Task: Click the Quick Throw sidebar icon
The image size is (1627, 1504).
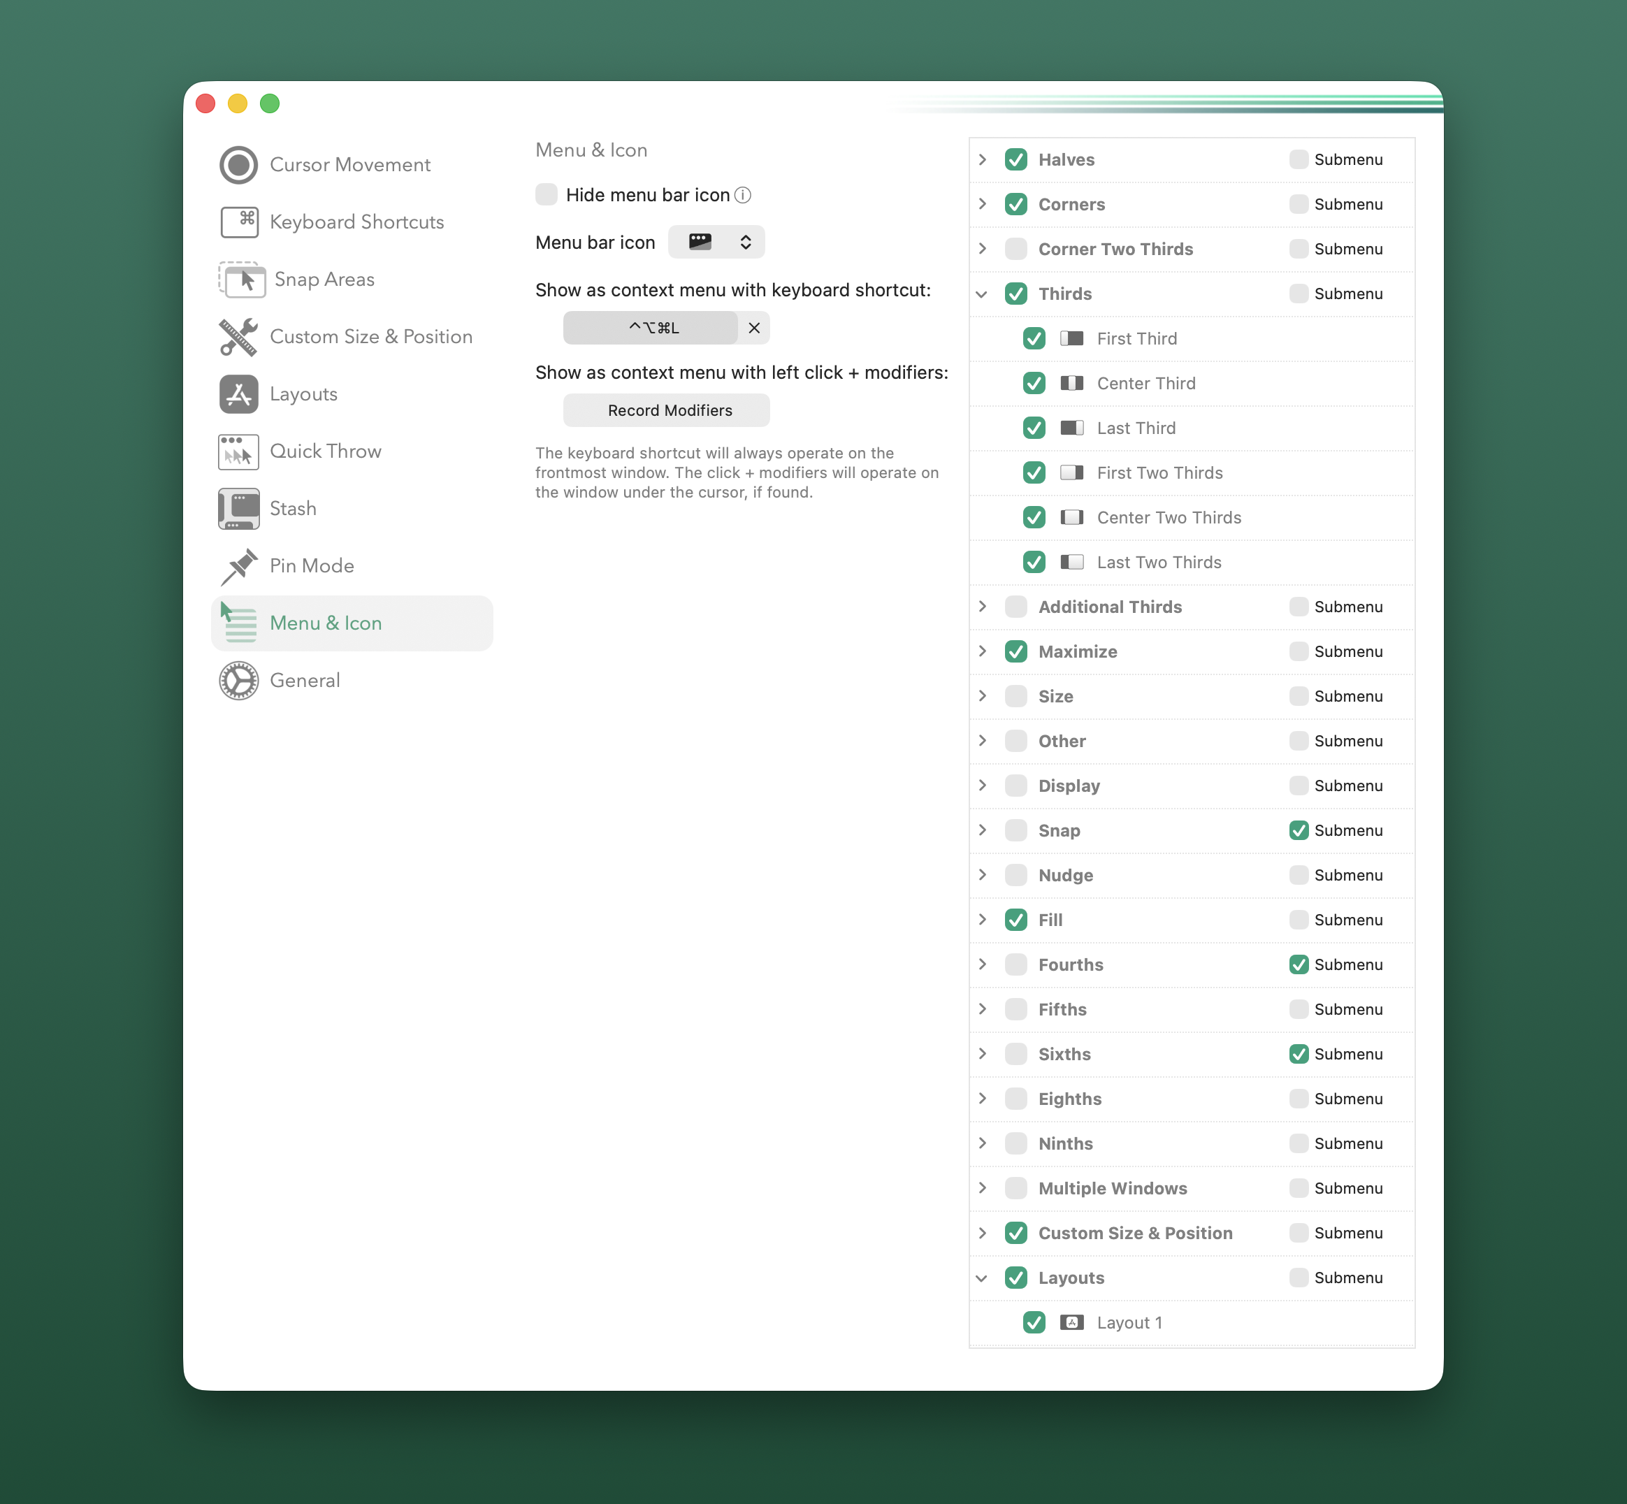Action: 238,451
